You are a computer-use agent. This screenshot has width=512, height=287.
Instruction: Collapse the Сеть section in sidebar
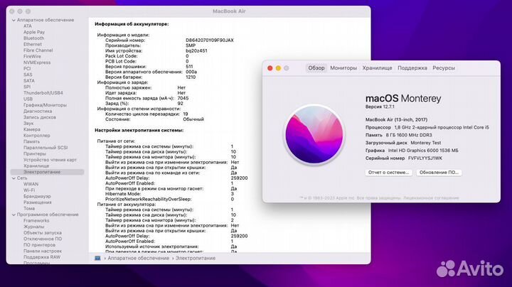[14, 178]
